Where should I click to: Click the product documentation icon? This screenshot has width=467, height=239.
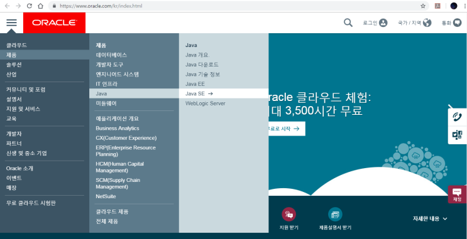point(335,215)
